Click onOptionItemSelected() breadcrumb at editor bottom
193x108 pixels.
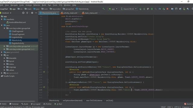click(x=73, y=100)
